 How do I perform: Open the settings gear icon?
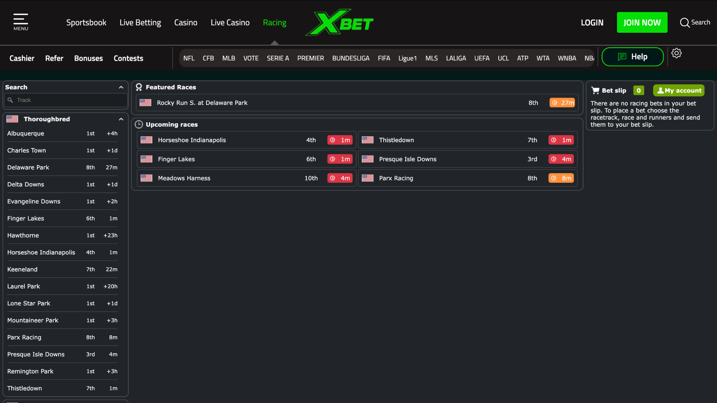tap(677, 53)
